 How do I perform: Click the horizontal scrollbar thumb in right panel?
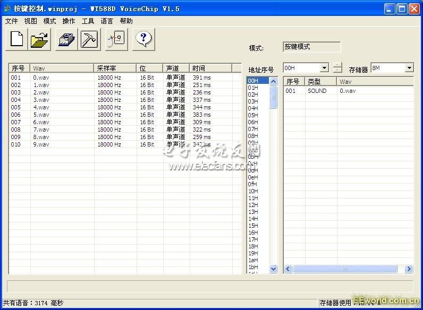tap(344, 269)
